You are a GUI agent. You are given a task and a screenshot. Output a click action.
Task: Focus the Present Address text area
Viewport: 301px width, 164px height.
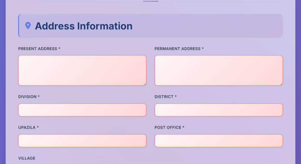[82, 70]
